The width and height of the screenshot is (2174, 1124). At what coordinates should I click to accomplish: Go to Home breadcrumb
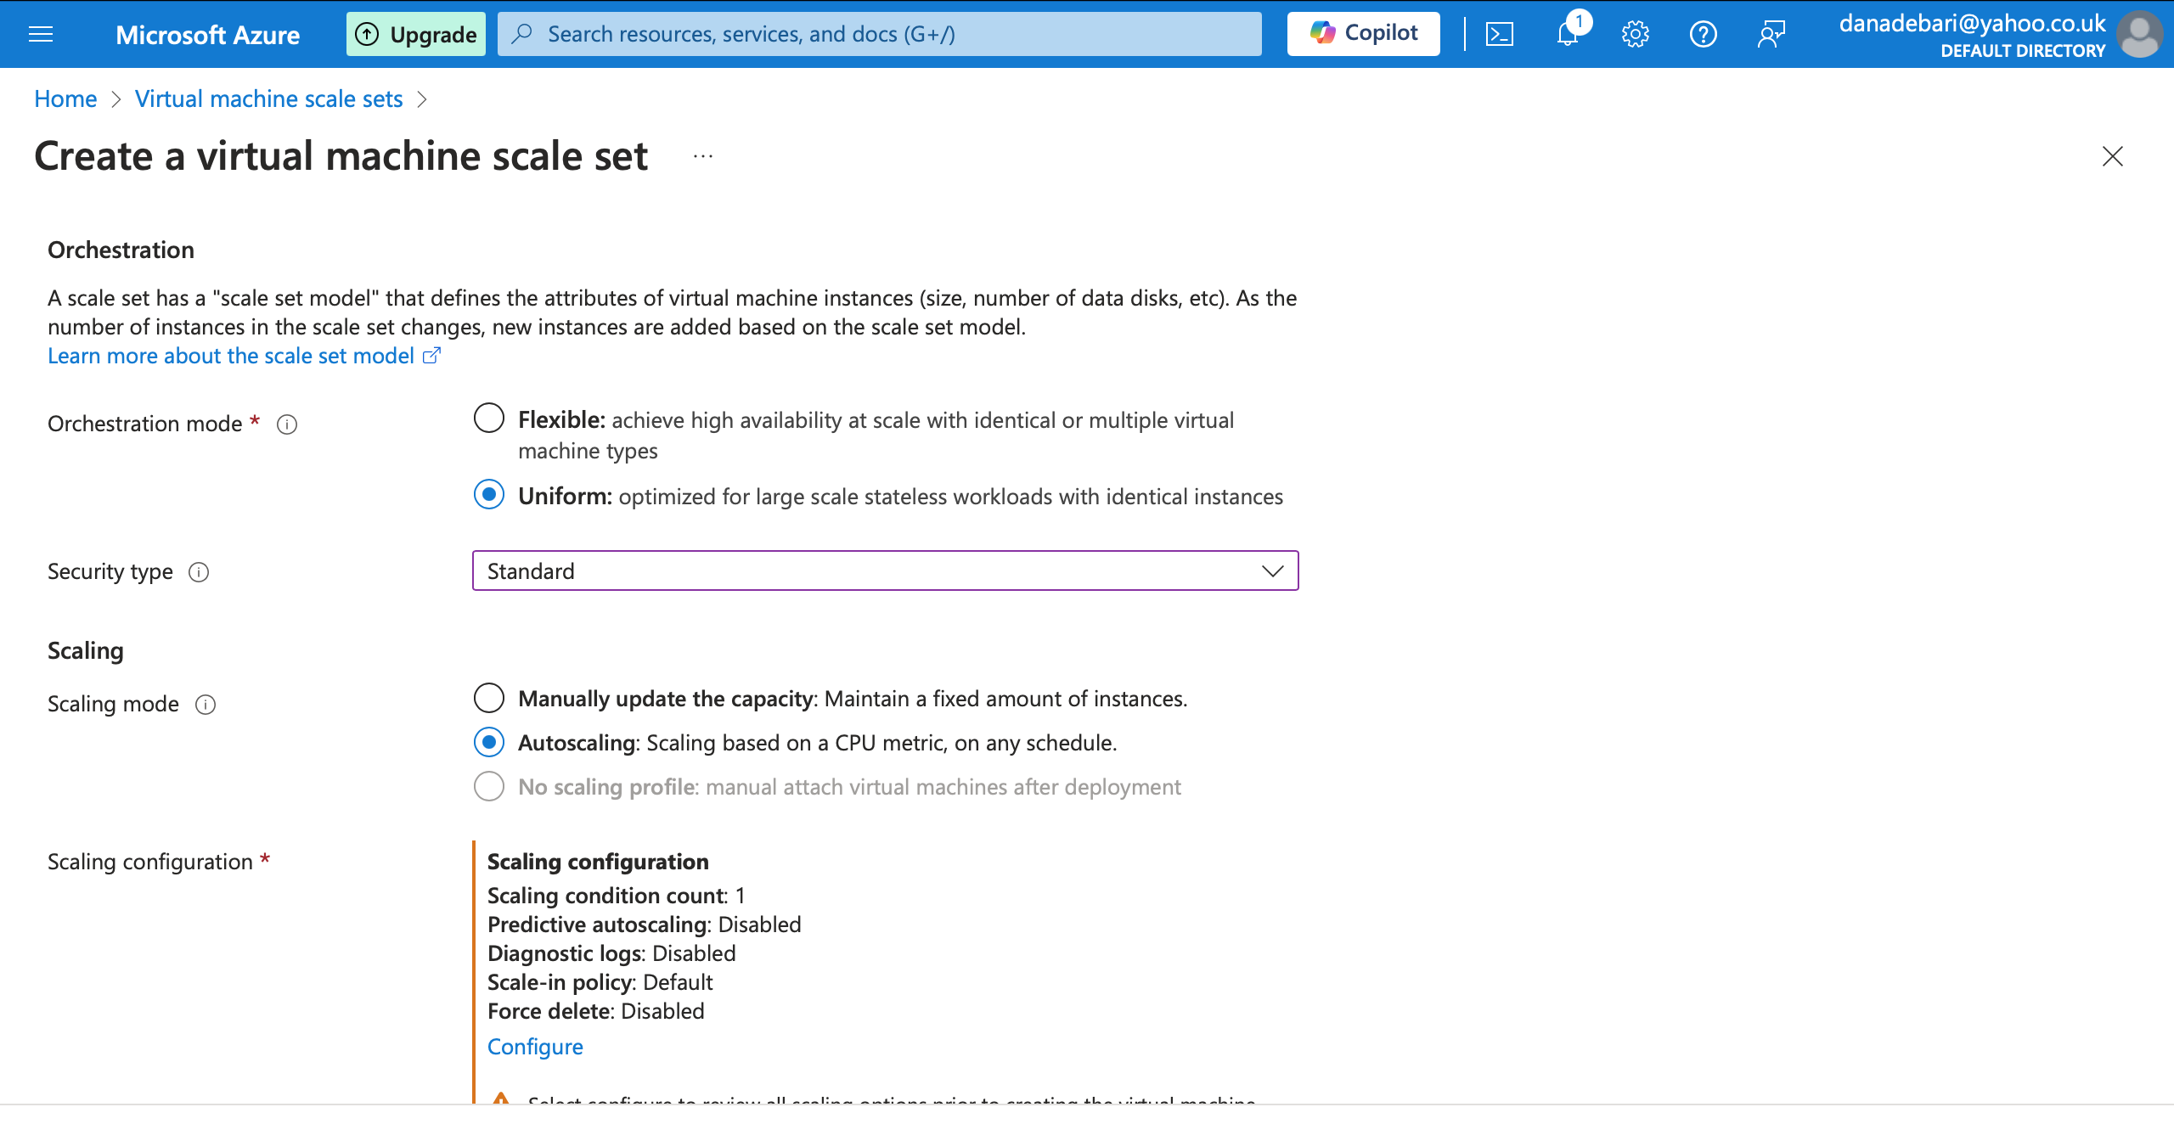pos(65,99)
